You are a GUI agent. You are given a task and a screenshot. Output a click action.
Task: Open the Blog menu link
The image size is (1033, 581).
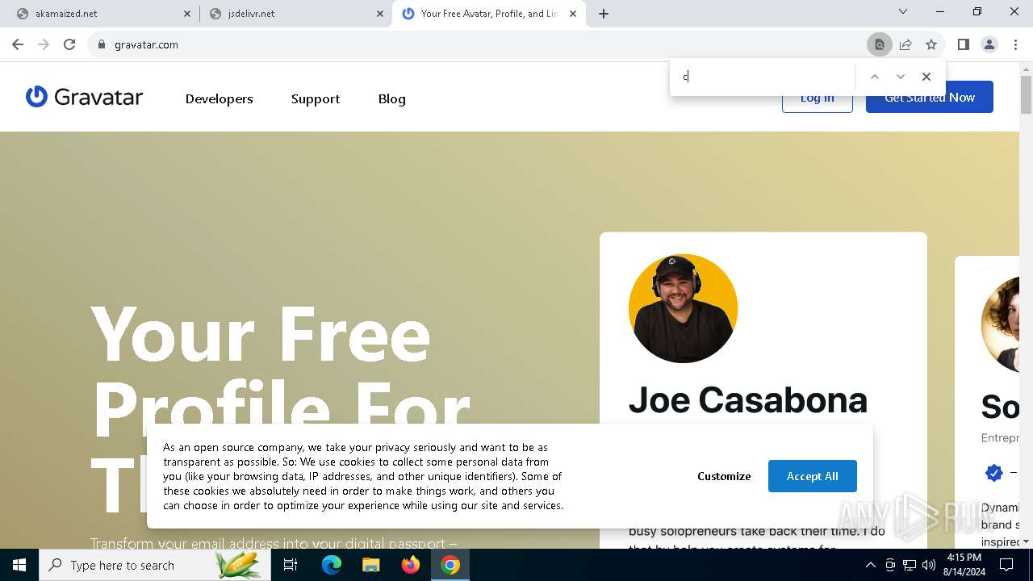392,98
